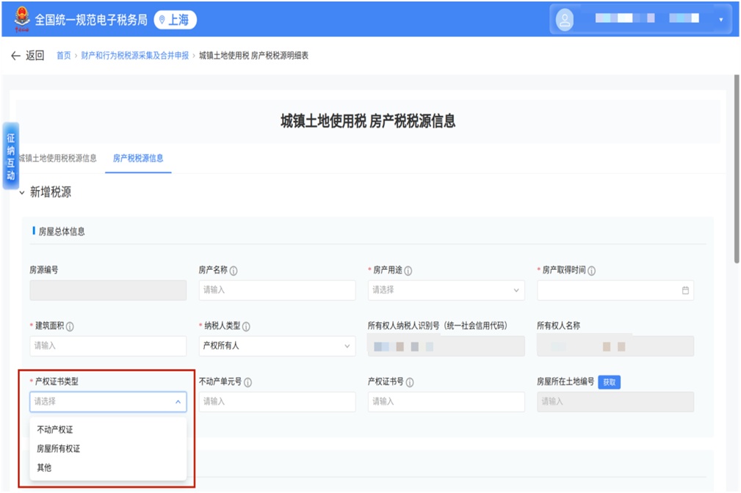Click the info icon beside 建筑面积
The width and height of the screenshot is (741, 493).
point(70,326)
